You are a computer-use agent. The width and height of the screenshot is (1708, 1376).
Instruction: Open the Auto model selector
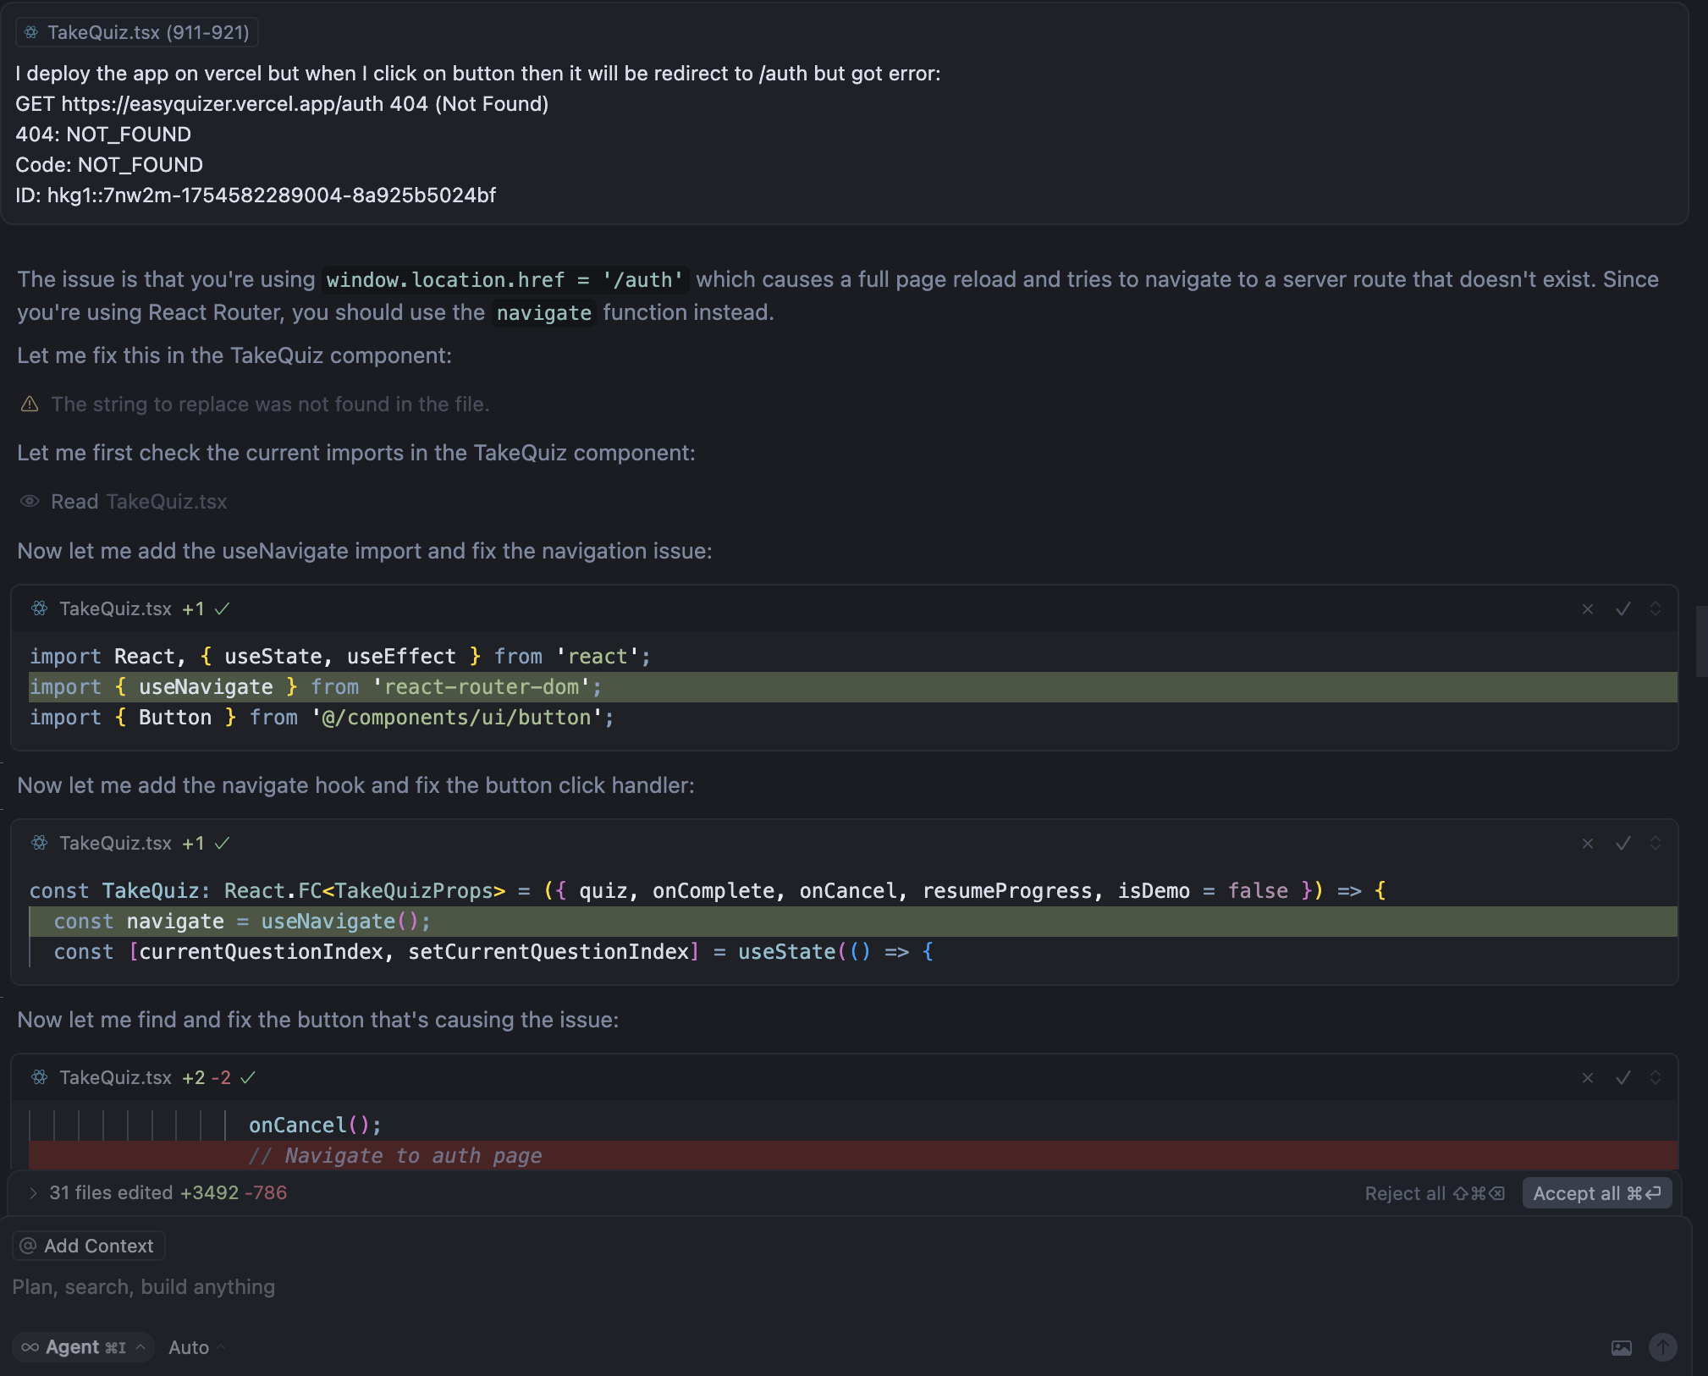point(196,1347)
